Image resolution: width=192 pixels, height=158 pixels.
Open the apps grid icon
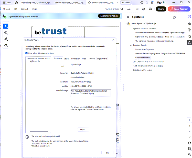click(x=152, y=3)
